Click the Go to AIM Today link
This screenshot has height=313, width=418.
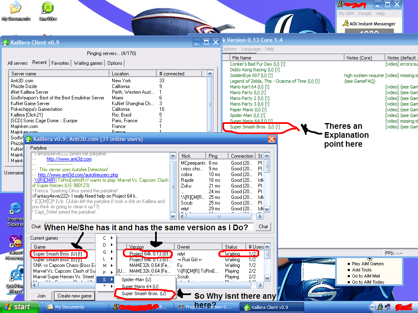[x=368, y=282]
